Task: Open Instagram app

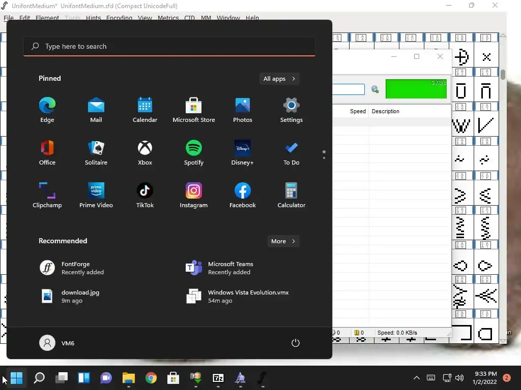Action: click(x=194, y=196)
